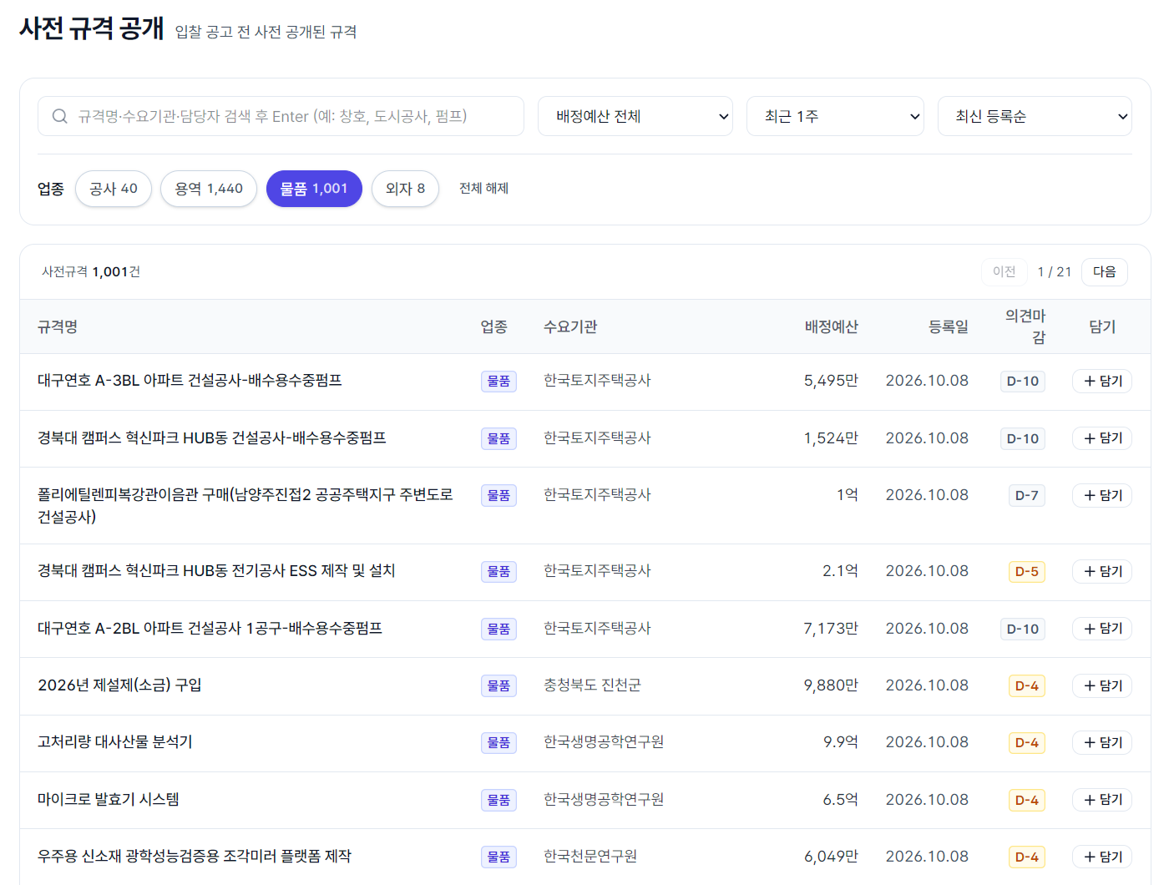
Task: Click the 전체 해제 link
Action: pyautogui.click(x=484, y=189)
